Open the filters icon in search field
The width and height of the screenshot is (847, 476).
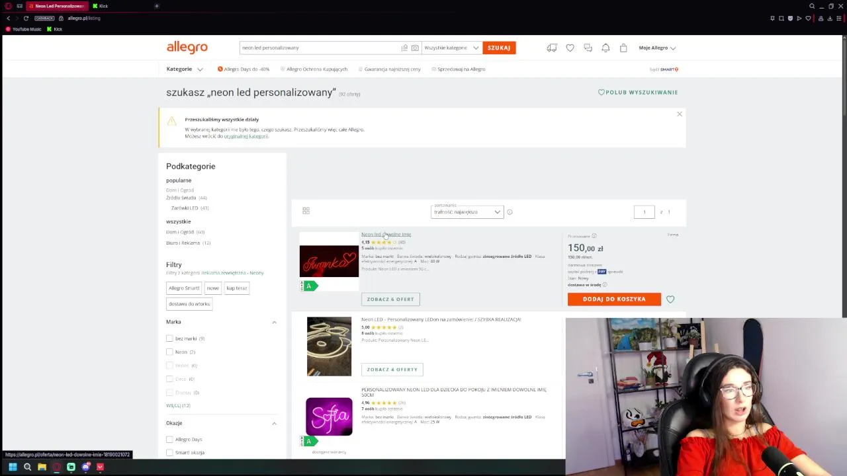click(x=404, y=48)
